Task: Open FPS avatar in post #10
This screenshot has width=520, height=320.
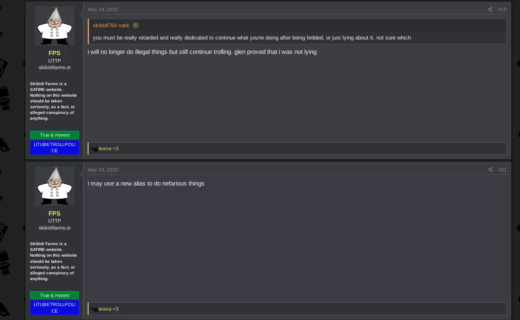Action: point(55,26)
